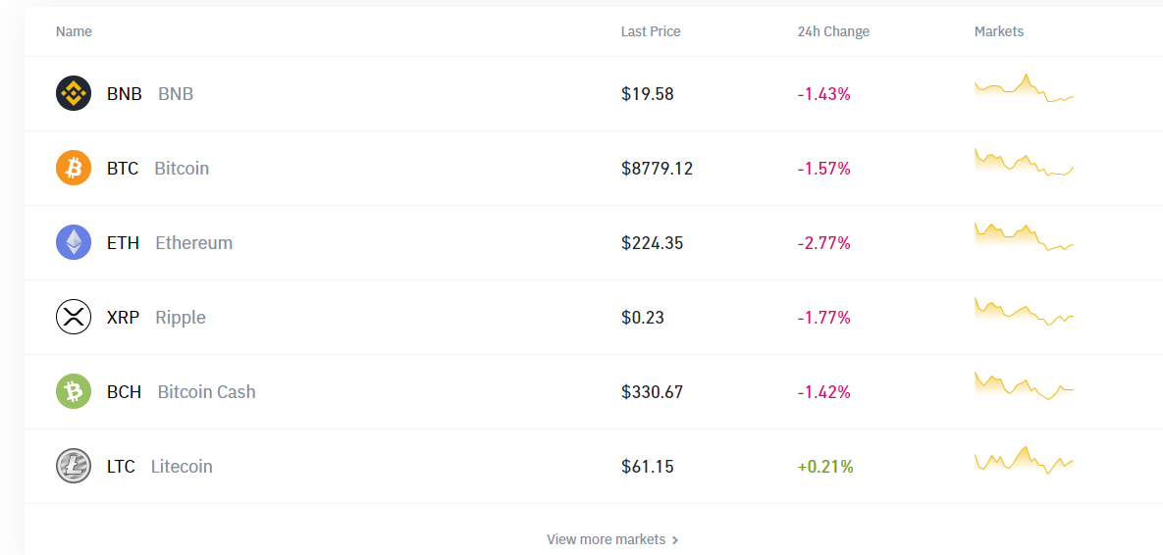Image resolution: width=1163 pixels, height=555 pixels.
Task: Open the Bitcoin sparkline market chart
Action: pos(1024,163)
